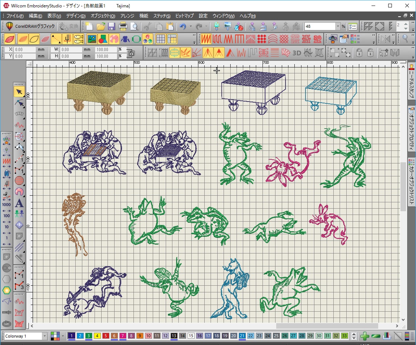Screen dimensions: 416x345
Task: Click the vertical scrollbar down arrow
Action: (403, 319)
